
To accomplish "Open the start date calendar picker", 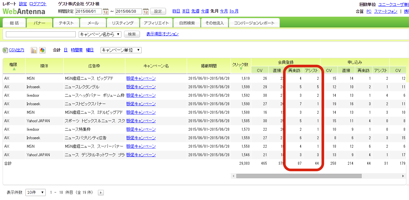I will [105, 11].
